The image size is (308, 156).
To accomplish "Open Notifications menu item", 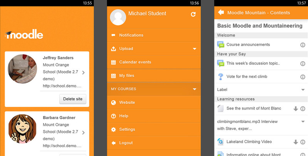I will click(154, 35).
